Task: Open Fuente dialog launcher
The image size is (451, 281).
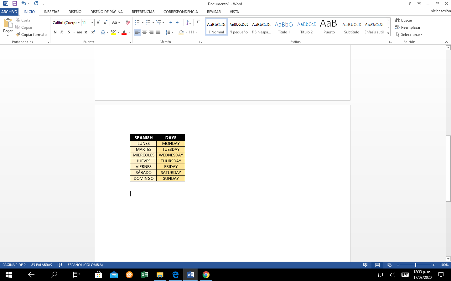Action: [130, 42]
